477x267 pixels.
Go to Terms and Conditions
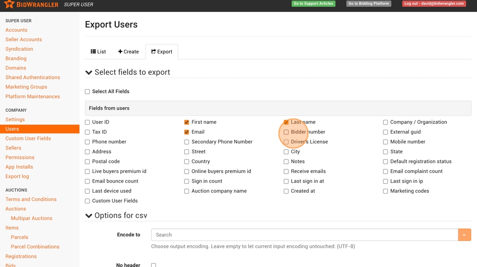point(31,199)
